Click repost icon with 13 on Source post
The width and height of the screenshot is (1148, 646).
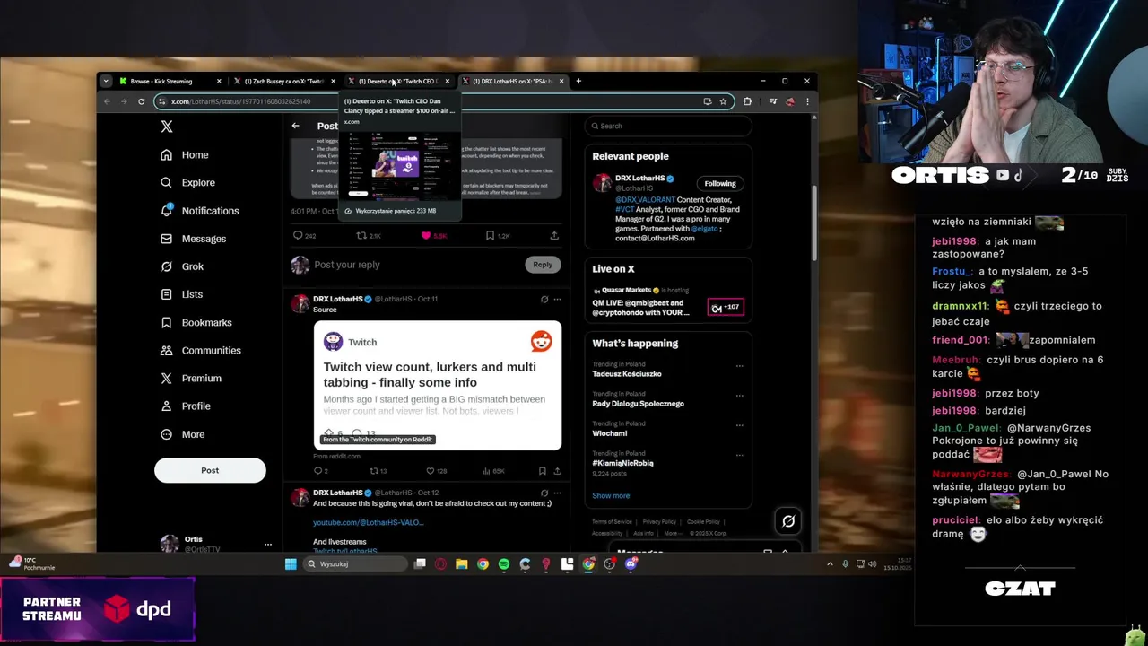[374, 470]
